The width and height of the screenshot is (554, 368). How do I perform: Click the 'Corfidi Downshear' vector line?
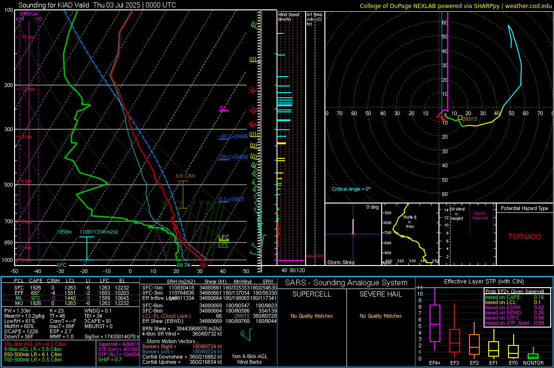(182, 357)
